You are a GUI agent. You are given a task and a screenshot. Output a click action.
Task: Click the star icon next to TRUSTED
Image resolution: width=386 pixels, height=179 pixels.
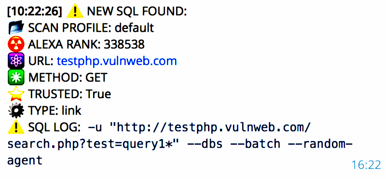click(x=16, y=94)
